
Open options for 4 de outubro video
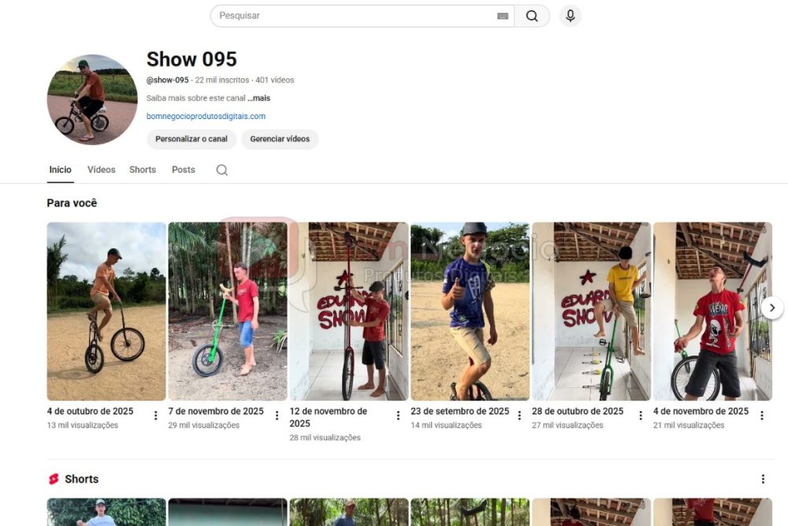[x=155, y=416]
